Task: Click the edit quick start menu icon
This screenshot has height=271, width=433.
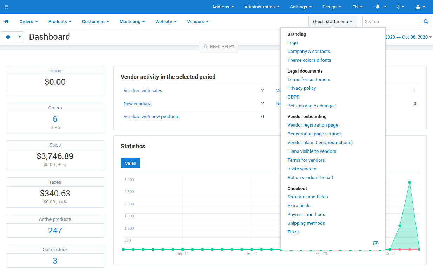Action: click(x=375, y=243)
